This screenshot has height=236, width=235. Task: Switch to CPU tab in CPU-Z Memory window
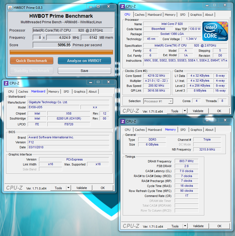pos(127,130)
